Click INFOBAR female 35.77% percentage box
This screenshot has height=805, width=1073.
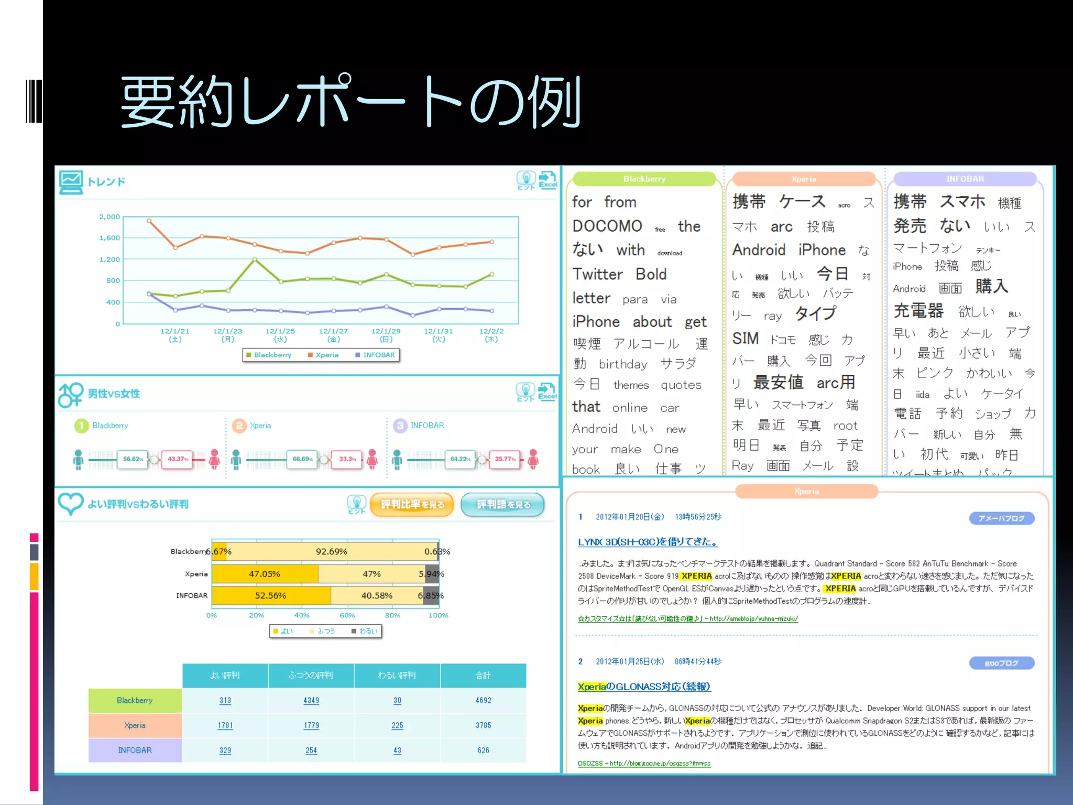pyautogui.click(x=505, y=459)
